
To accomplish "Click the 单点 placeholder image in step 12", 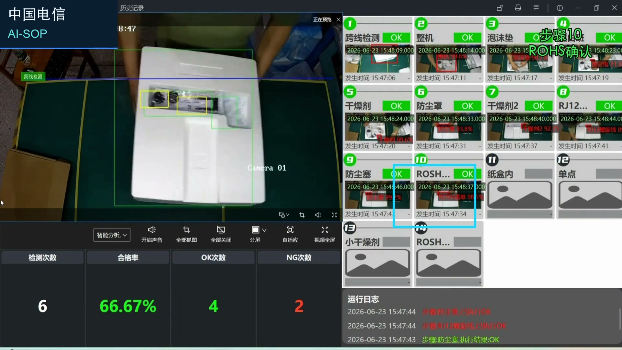I will click(590, 195).
